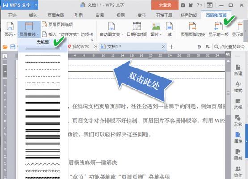248x179 pixels.
Task: Close the 我的WPS tab
Action: (x=96, y=47)
